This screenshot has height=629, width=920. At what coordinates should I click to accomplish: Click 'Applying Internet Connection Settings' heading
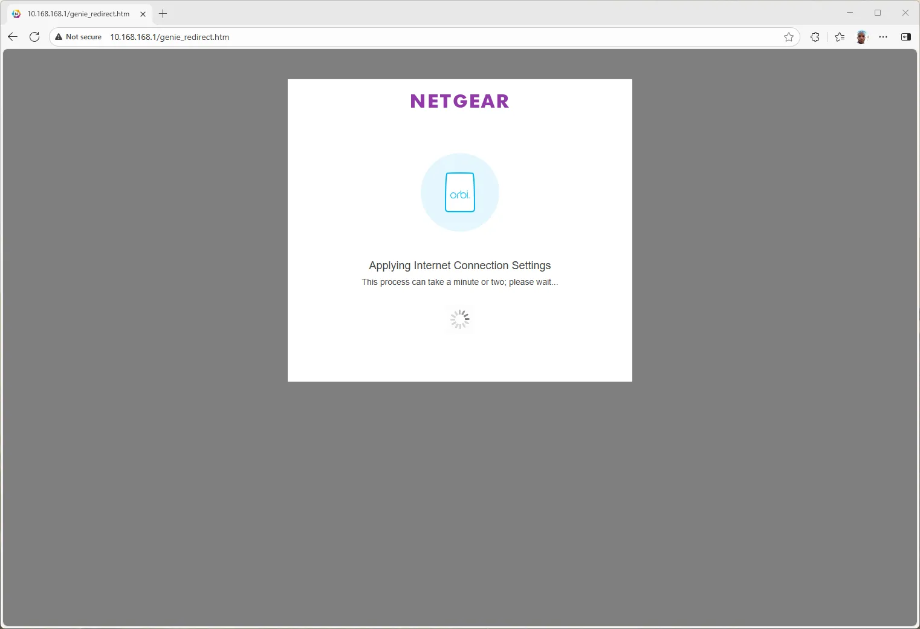(460, 266)
